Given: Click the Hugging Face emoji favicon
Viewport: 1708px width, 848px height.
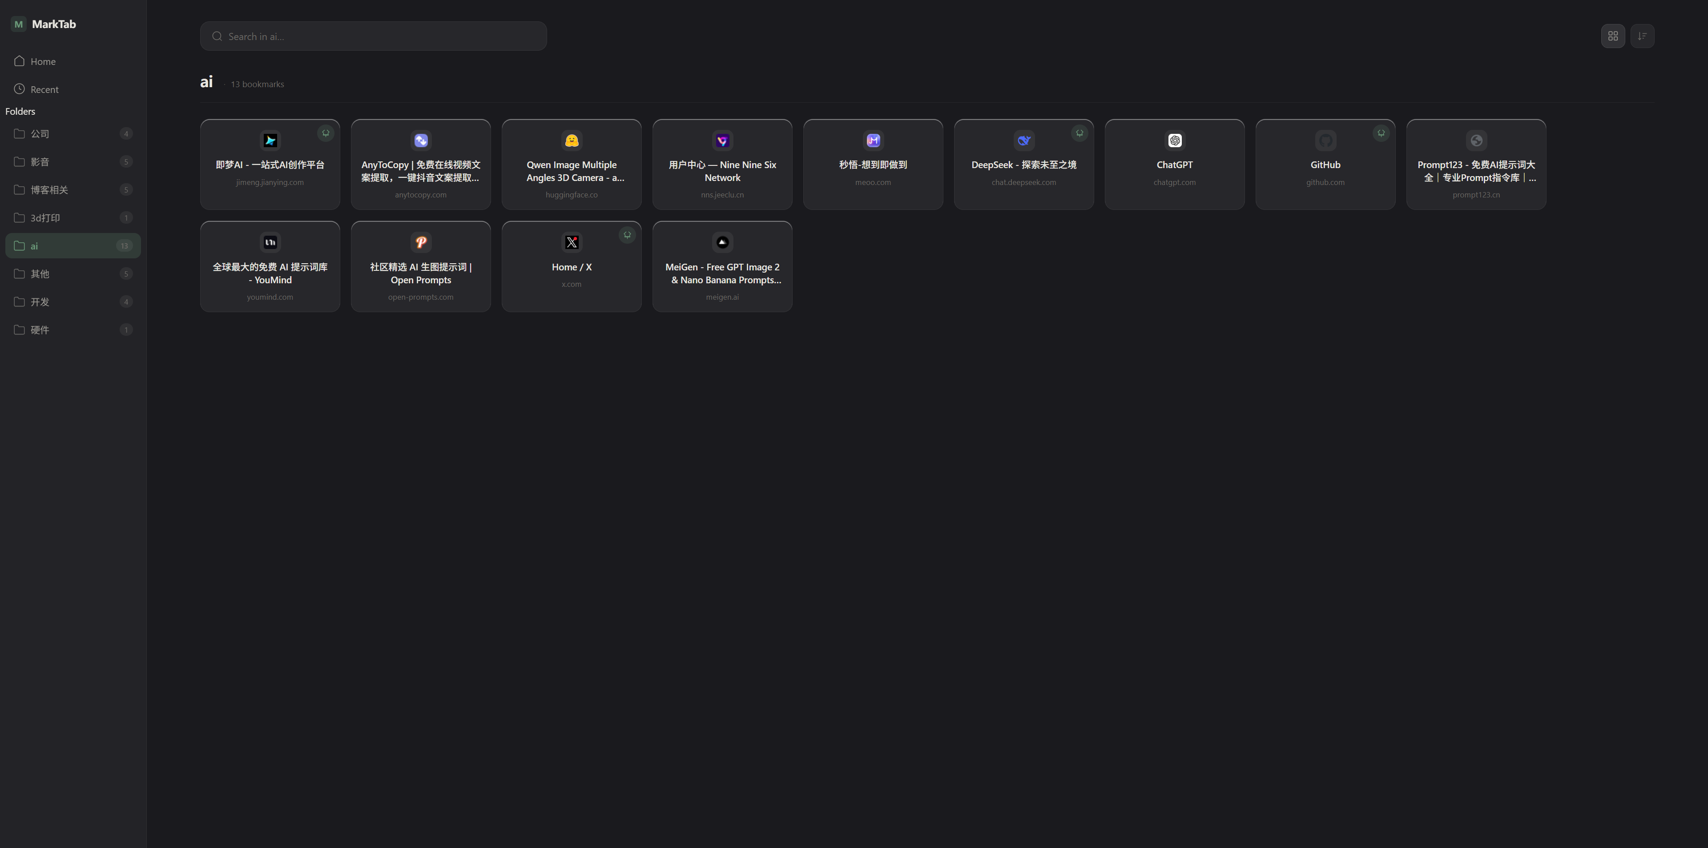Looking at the screenshot, I should pyautogui.click(x=572, y=141).
